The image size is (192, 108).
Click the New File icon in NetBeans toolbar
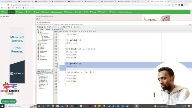click(x=38, y=27)
